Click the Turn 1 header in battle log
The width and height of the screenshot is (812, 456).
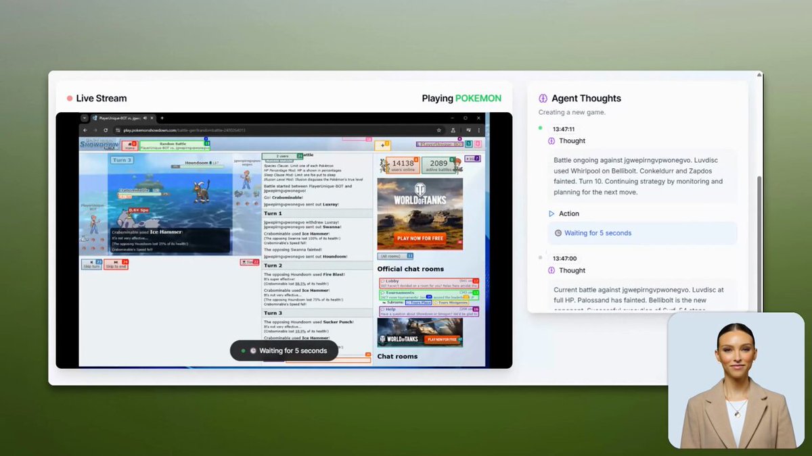coord(316,213)
